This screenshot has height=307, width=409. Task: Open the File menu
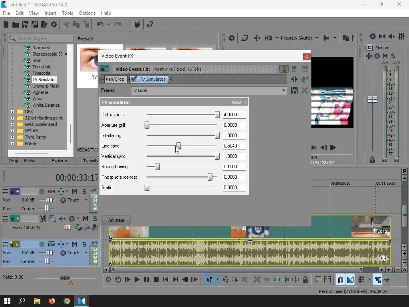[6, 13]
